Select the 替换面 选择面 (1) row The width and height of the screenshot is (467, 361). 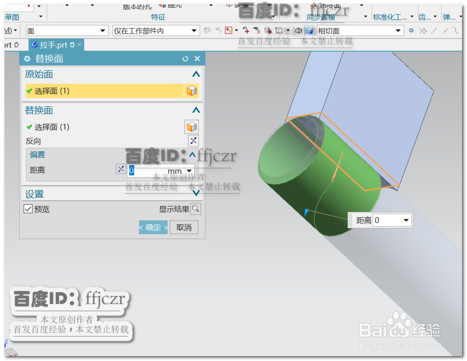104,127
